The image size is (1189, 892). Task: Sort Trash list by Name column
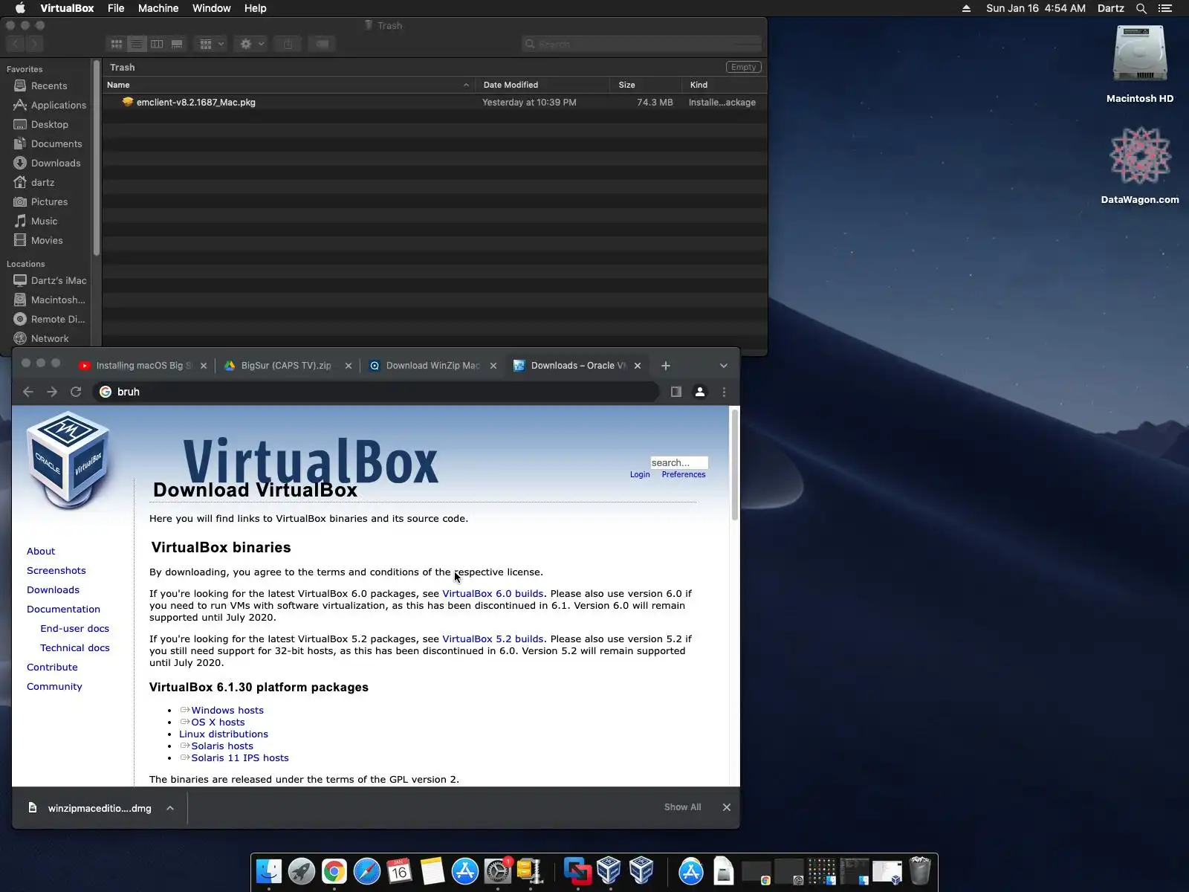(x=288, y=85)
